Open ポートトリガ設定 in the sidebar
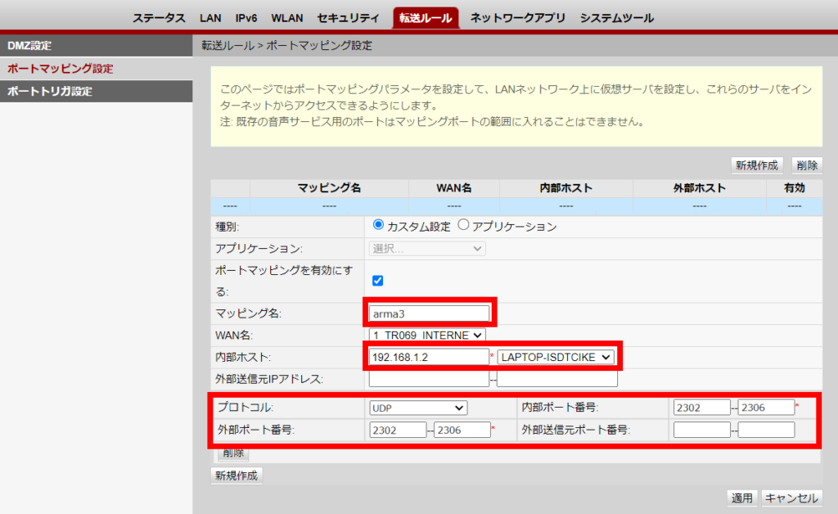 tap(97, 92)
